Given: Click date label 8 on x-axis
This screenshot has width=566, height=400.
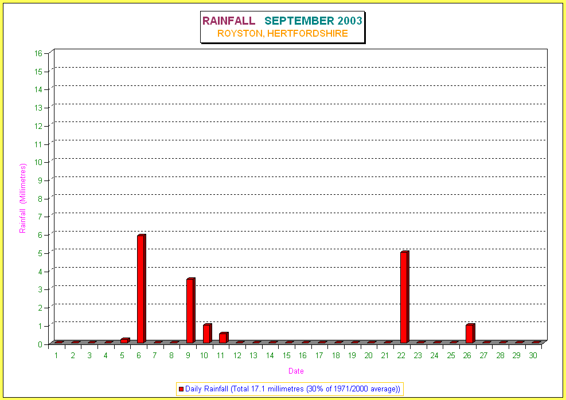Looking at the screenshot, I should click(171, 356).
